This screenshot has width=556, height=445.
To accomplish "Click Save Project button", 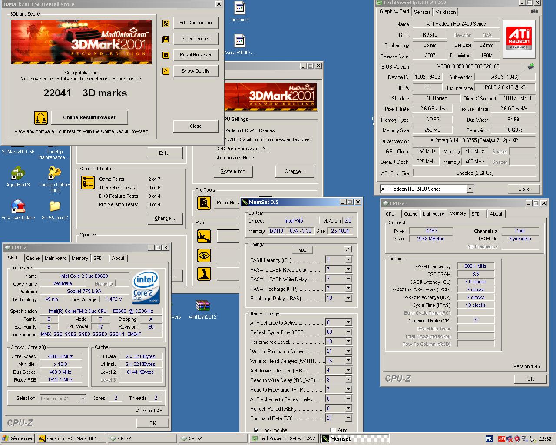I will 195,39.
